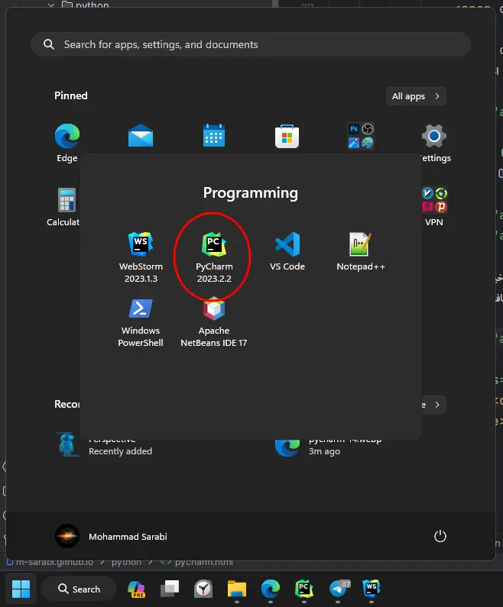Viewport: 503px width, 607px height.
Task: Launch Apache NetBeans IDE 17
Action: tap(214, 322)
